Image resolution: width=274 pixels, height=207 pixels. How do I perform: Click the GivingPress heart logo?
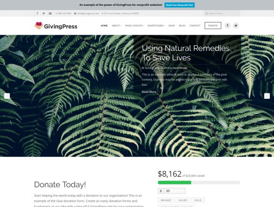pos(39,26)
